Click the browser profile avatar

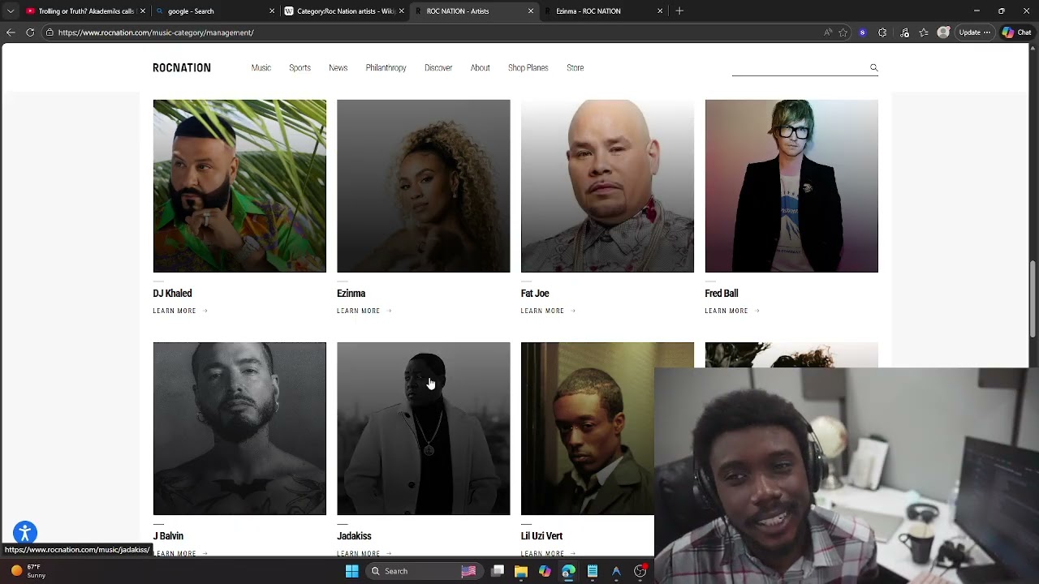click(943, 32)
